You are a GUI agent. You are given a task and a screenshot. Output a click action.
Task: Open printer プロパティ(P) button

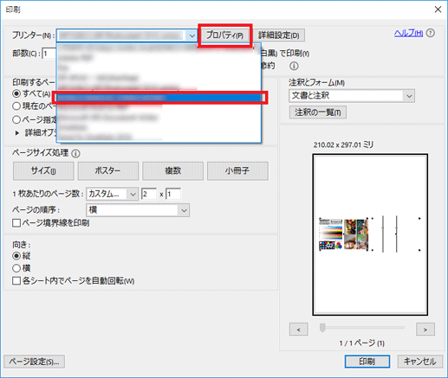pyautogui.click(x=225, y=35)
